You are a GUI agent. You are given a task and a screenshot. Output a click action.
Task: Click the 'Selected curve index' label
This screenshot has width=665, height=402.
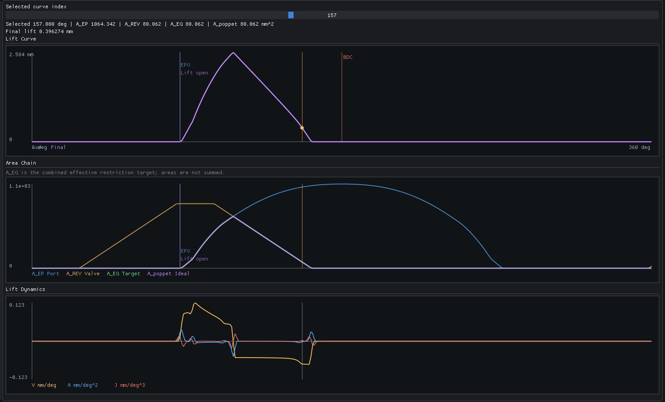(36, 7)
